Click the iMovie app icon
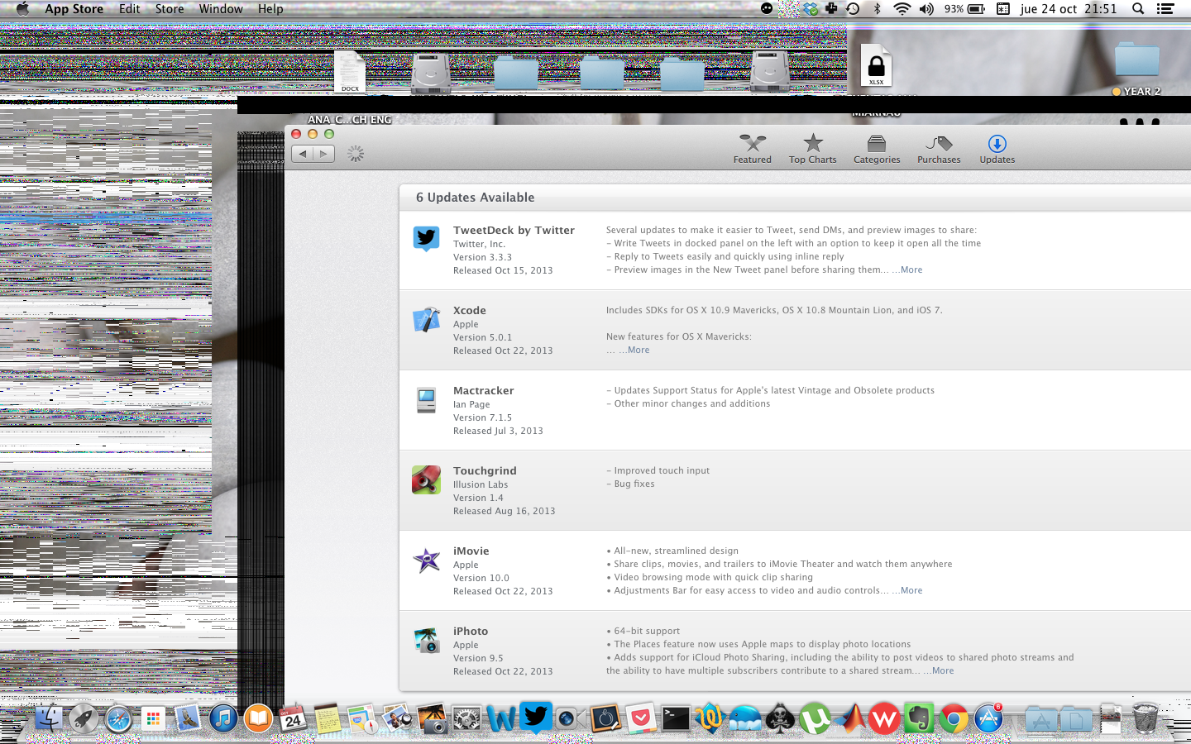Viewport: 1191px width, 744px height. click(x=427, y=560)
